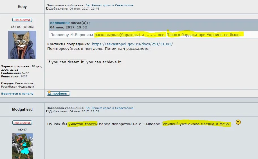Viewport: 258px width, 159px height.
Task: Open quoted author 'полковник' link
Action: pos(60,23)
